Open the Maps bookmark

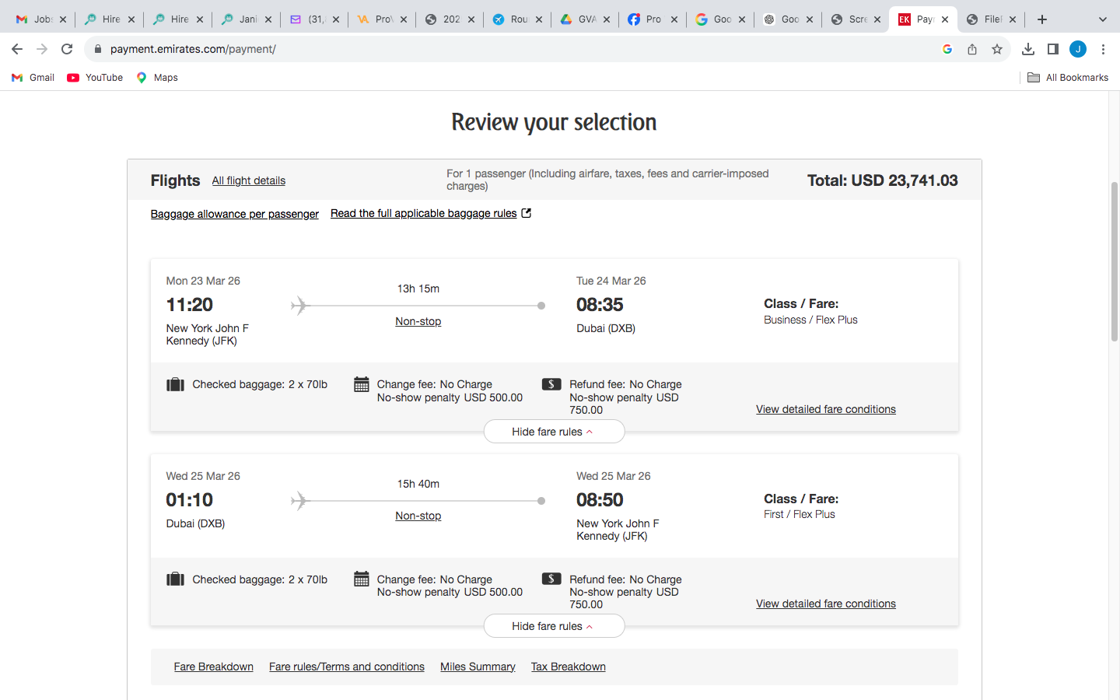pyautogui.click(x=157, y=78)
